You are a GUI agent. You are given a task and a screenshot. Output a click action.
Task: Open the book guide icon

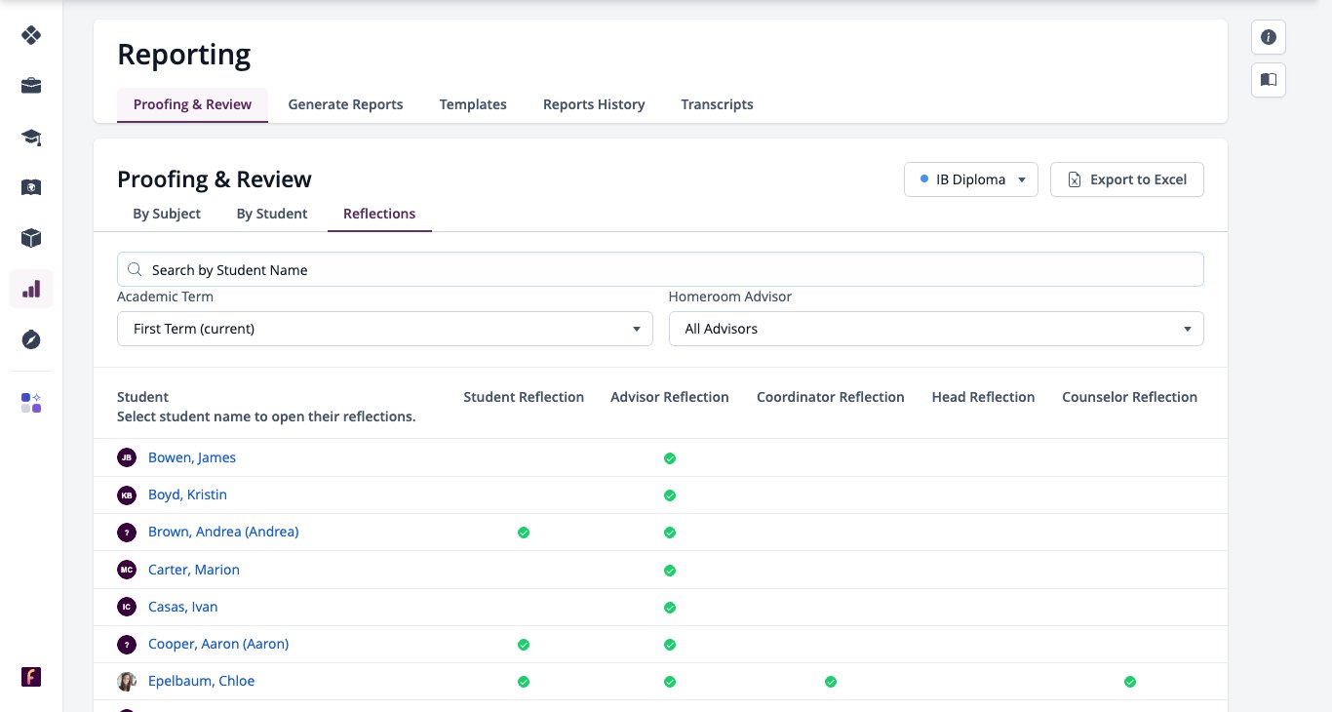click(x=1269, y=80)
